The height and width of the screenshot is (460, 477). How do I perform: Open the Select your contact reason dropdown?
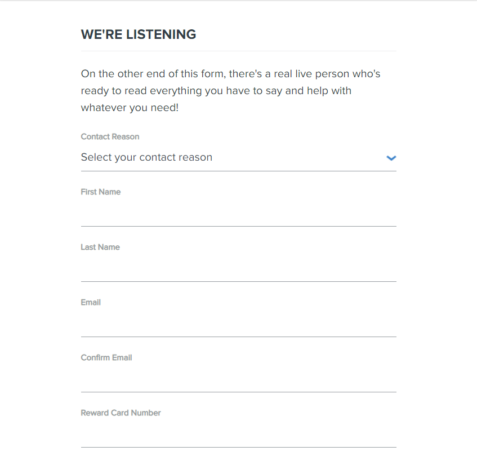(x=239, y=157)
